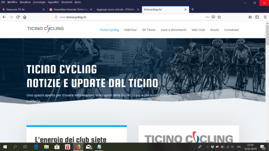The image size is (269, 151).
Task: Open the File menu
Action: [x=3, y=2]
